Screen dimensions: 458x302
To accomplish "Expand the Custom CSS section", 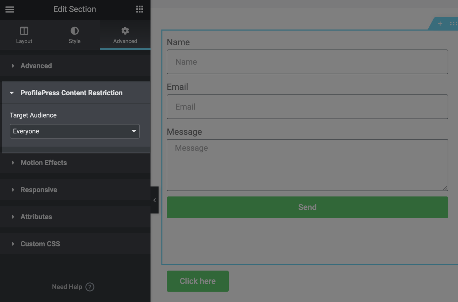I will (40, 244).
